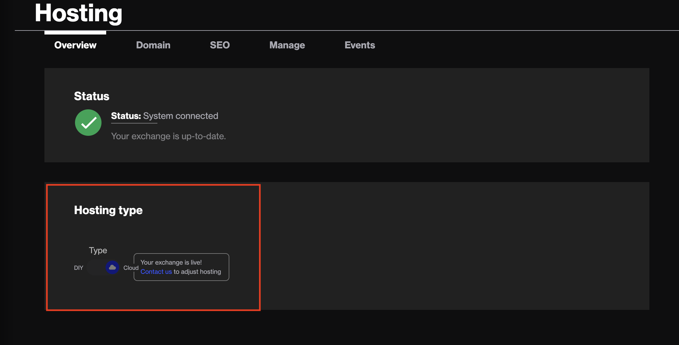Open the Manage tab

click(x=287, y=45)
